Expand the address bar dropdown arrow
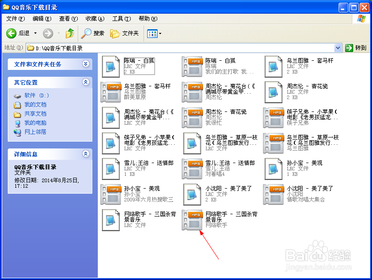This screenshot has height=280, width=372. pyautogui.click(x=338, y=48)
